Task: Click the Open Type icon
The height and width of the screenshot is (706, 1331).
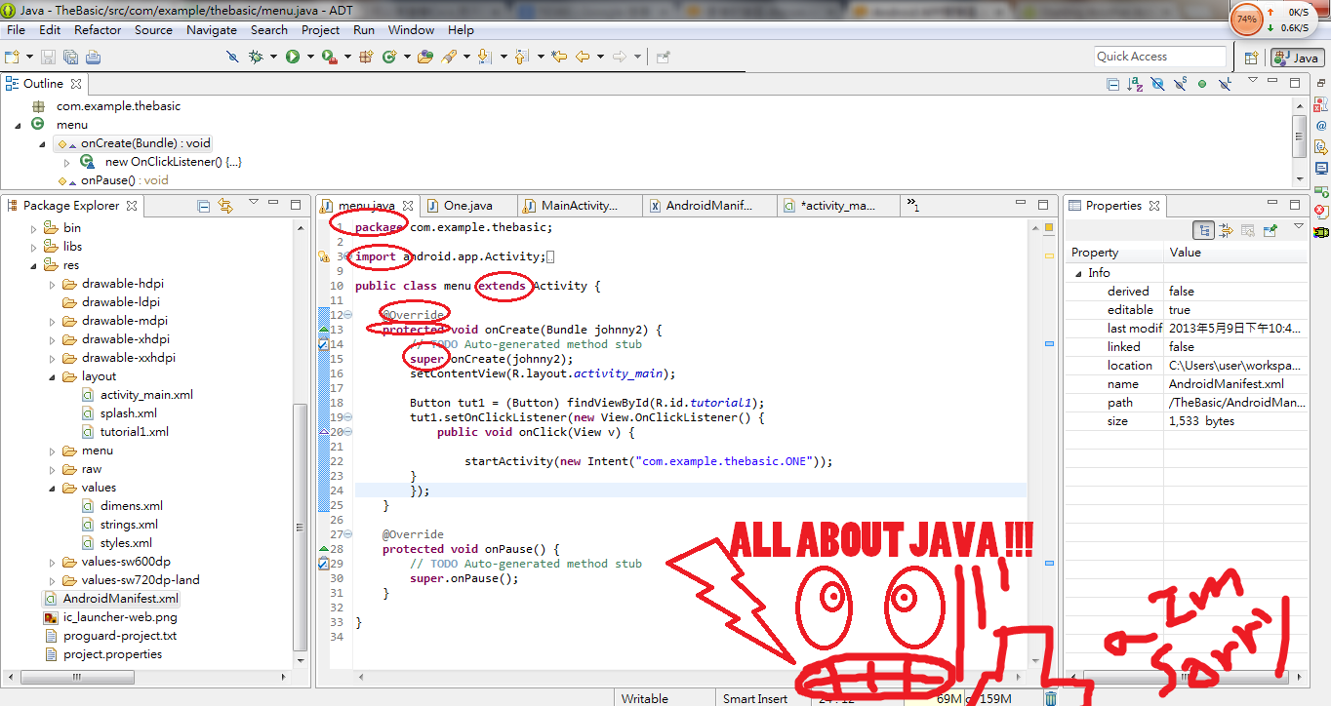Action: [x=425, y=57]
